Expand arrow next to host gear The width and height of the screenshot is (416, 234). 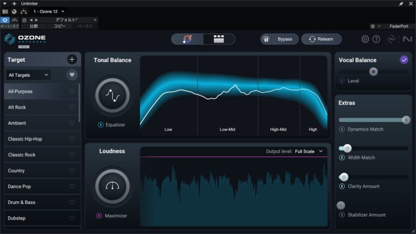379,26
